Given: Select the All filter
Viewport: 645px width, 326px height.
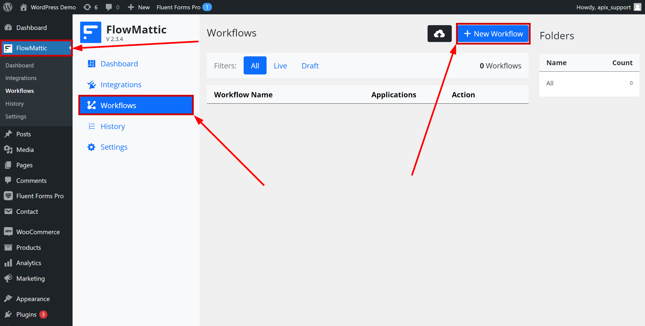Looking at the screenshot, I should tap(255, 65).
